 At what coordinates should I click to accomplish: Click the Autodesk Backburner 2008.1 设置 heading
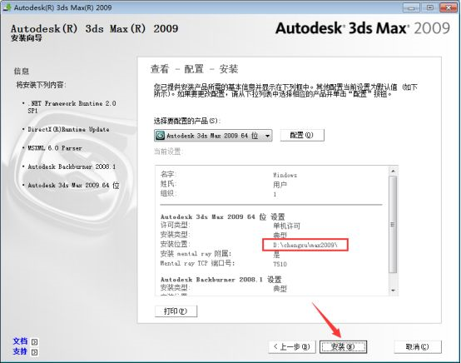pyautogui.click(x=221, y=280)
